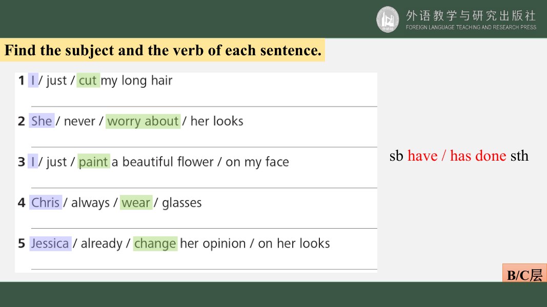
Task: Click the highlighted verb "cut" in sentence 1
Action: pos(88,80)
